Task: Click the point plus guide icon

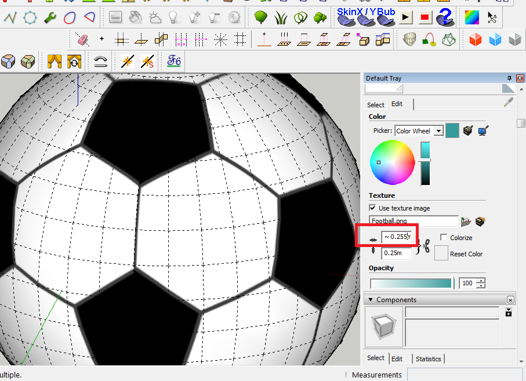Action: tap(101, 39)
